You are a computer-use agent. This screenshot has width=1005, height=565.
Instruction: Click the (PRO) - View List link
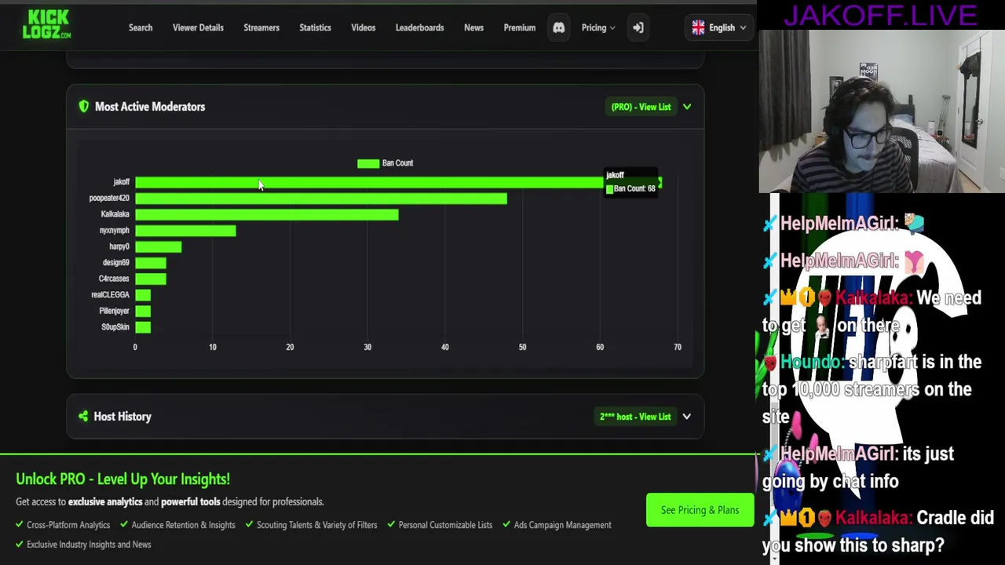point(641,107)
